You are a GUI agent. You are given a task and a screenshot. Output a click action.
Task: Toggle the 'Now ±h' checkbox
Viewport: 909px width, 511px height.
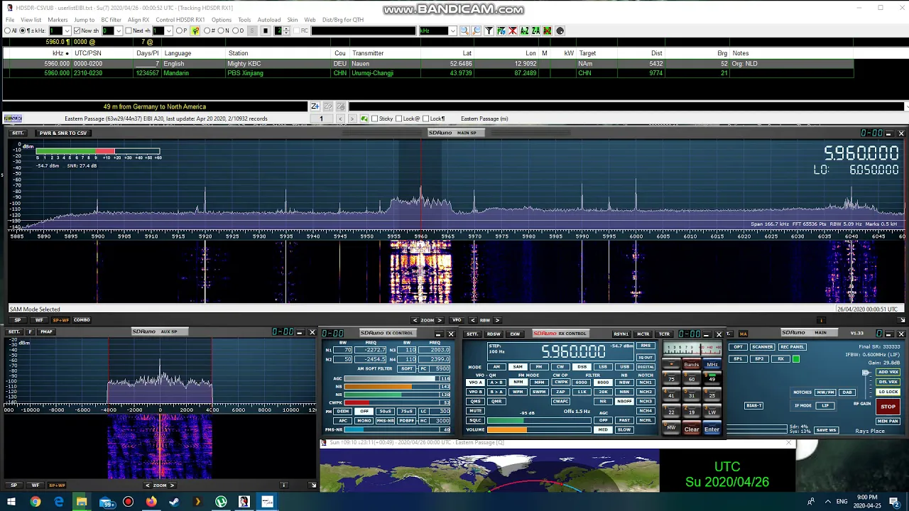point(77,31)
